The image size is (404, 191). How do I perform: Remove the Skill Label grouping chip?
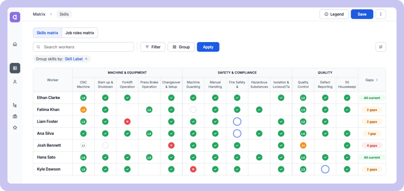tap(86, 59)
